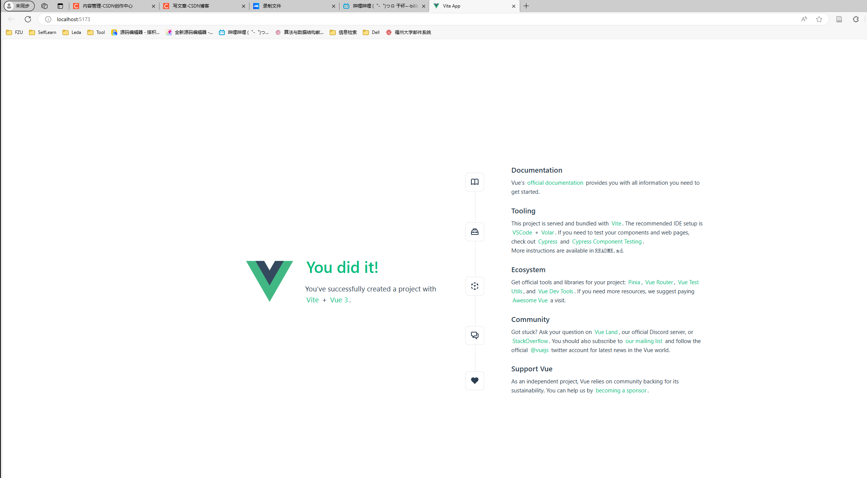
Task: Open the Tool bookmarks folder
Action: click(96, 32)
